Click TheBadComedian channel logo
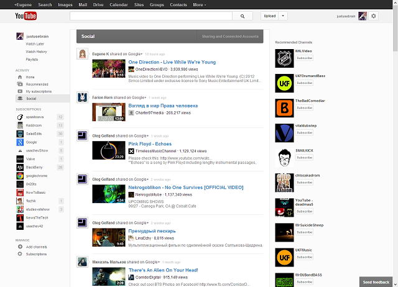This screenshot has height=287, width=398. tap(284, 108)
